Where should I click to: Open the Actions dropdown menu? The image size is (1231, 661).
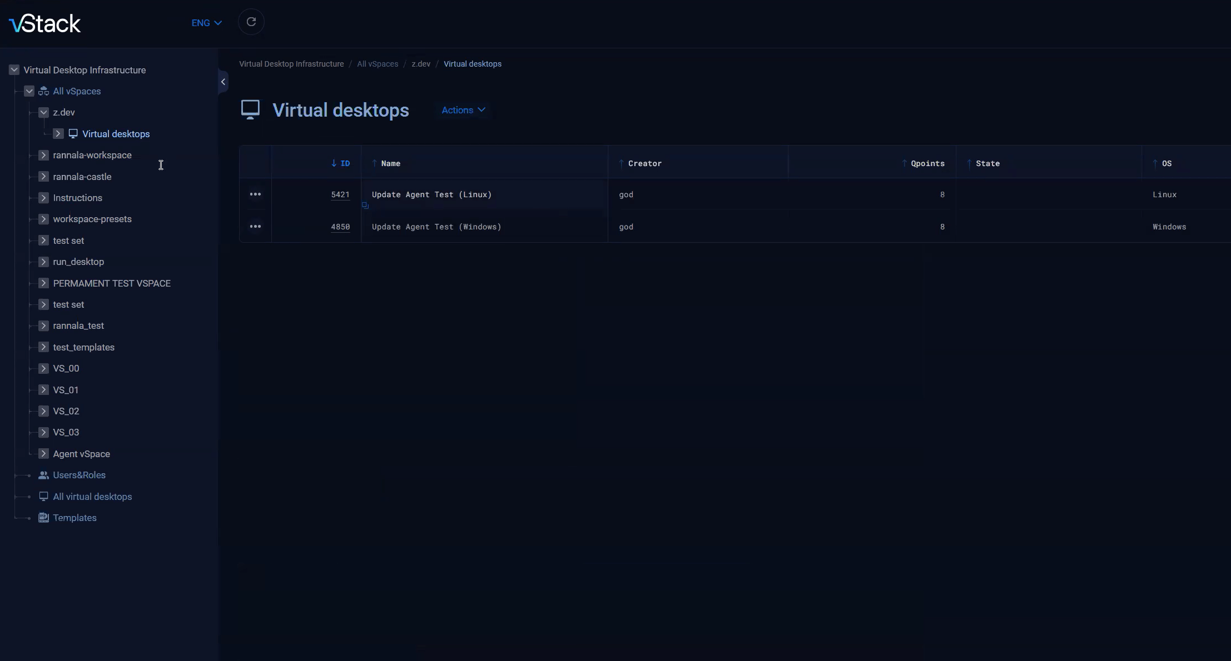point(463,110)
